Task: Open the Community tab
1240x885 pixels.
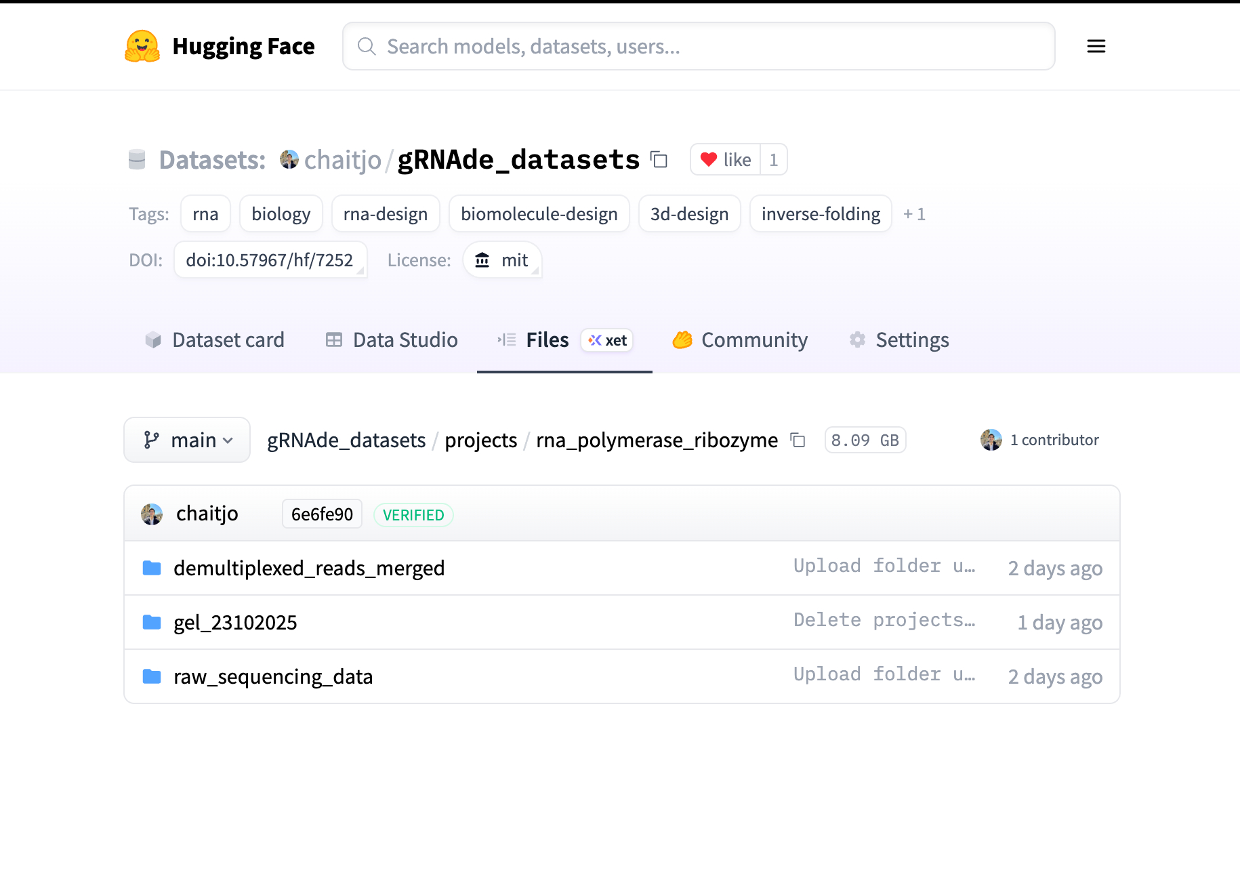Action: click(740, 340)
